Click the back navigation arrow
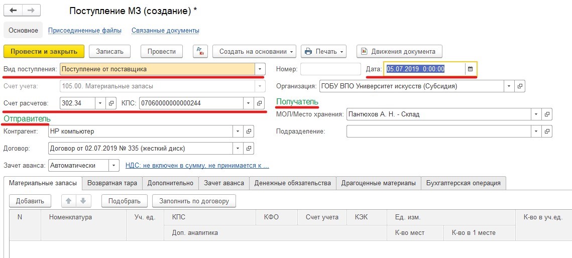The width and height of the screenshot is (572, 258). click(x=14, y=11)
